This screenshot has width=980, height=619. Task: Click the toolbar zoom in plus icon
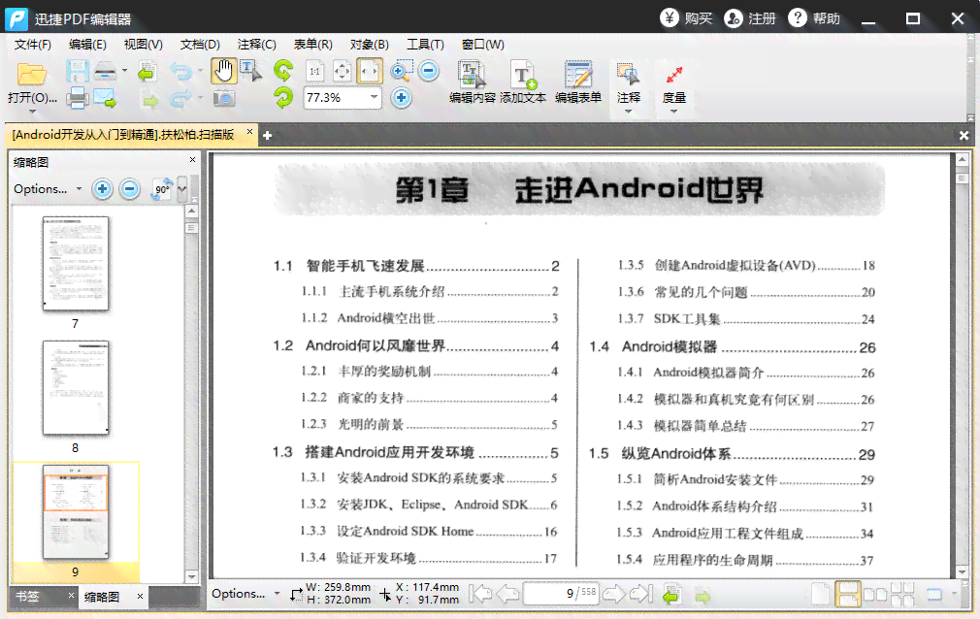coord(402,98)
